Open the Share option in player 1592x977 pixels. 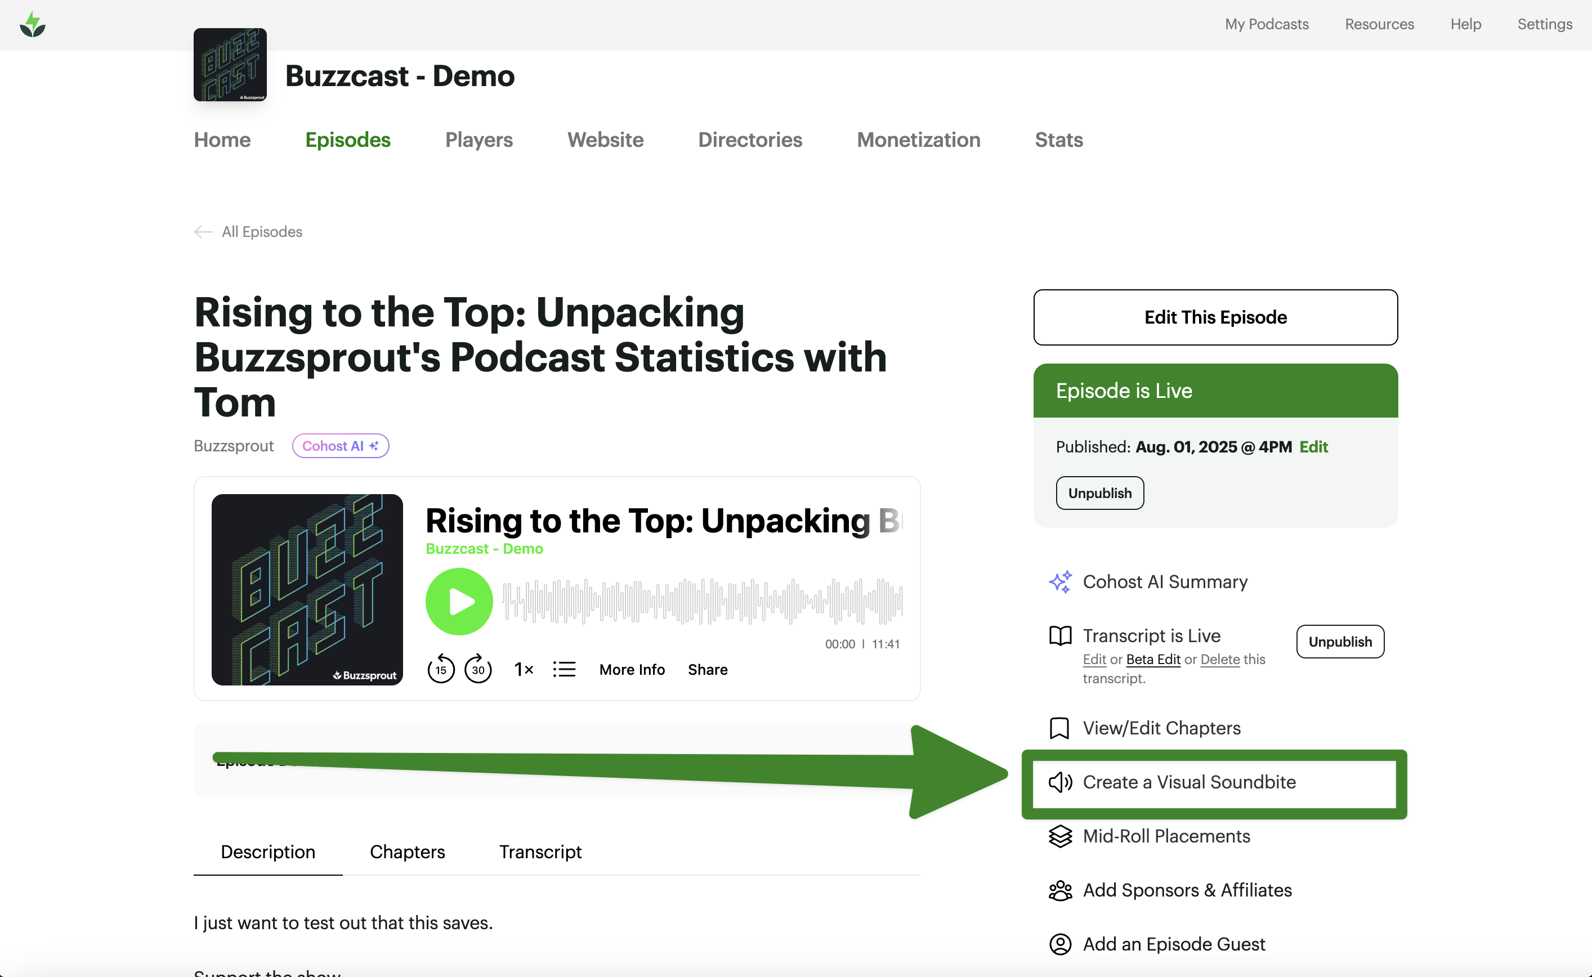click(x=707, y=669)
